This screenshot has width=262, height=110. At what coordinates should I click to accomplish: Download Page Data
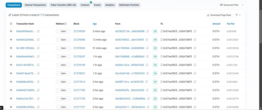(x=219, y=15)
